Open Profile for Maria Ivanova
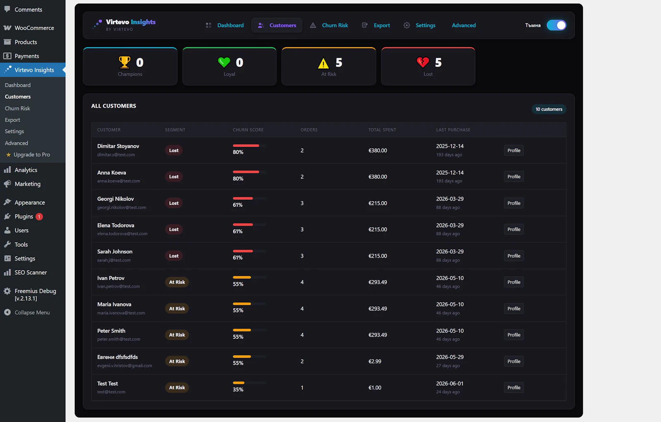Screen dimensions: 661x422 click(514, 308)
